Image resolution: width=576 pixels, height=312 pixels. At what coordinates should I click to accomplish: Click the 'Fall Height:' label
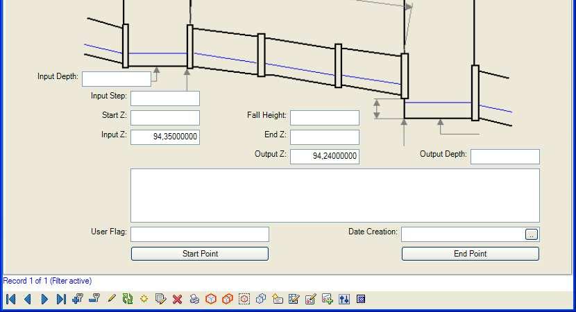pyautogui.click(x=266, y=115)
